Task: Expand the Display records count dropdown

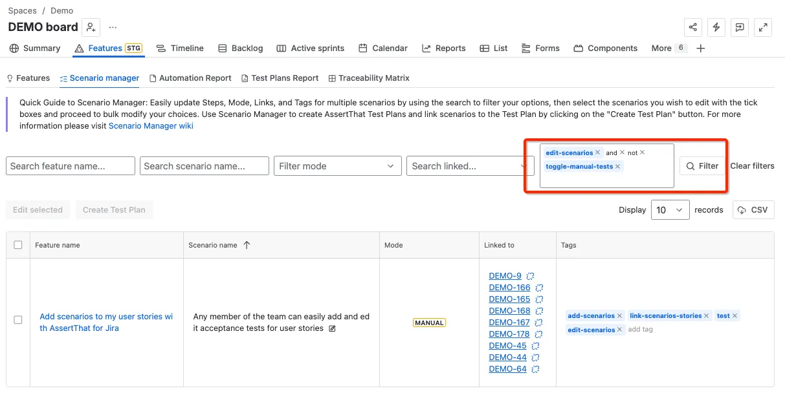Action: 670,210
